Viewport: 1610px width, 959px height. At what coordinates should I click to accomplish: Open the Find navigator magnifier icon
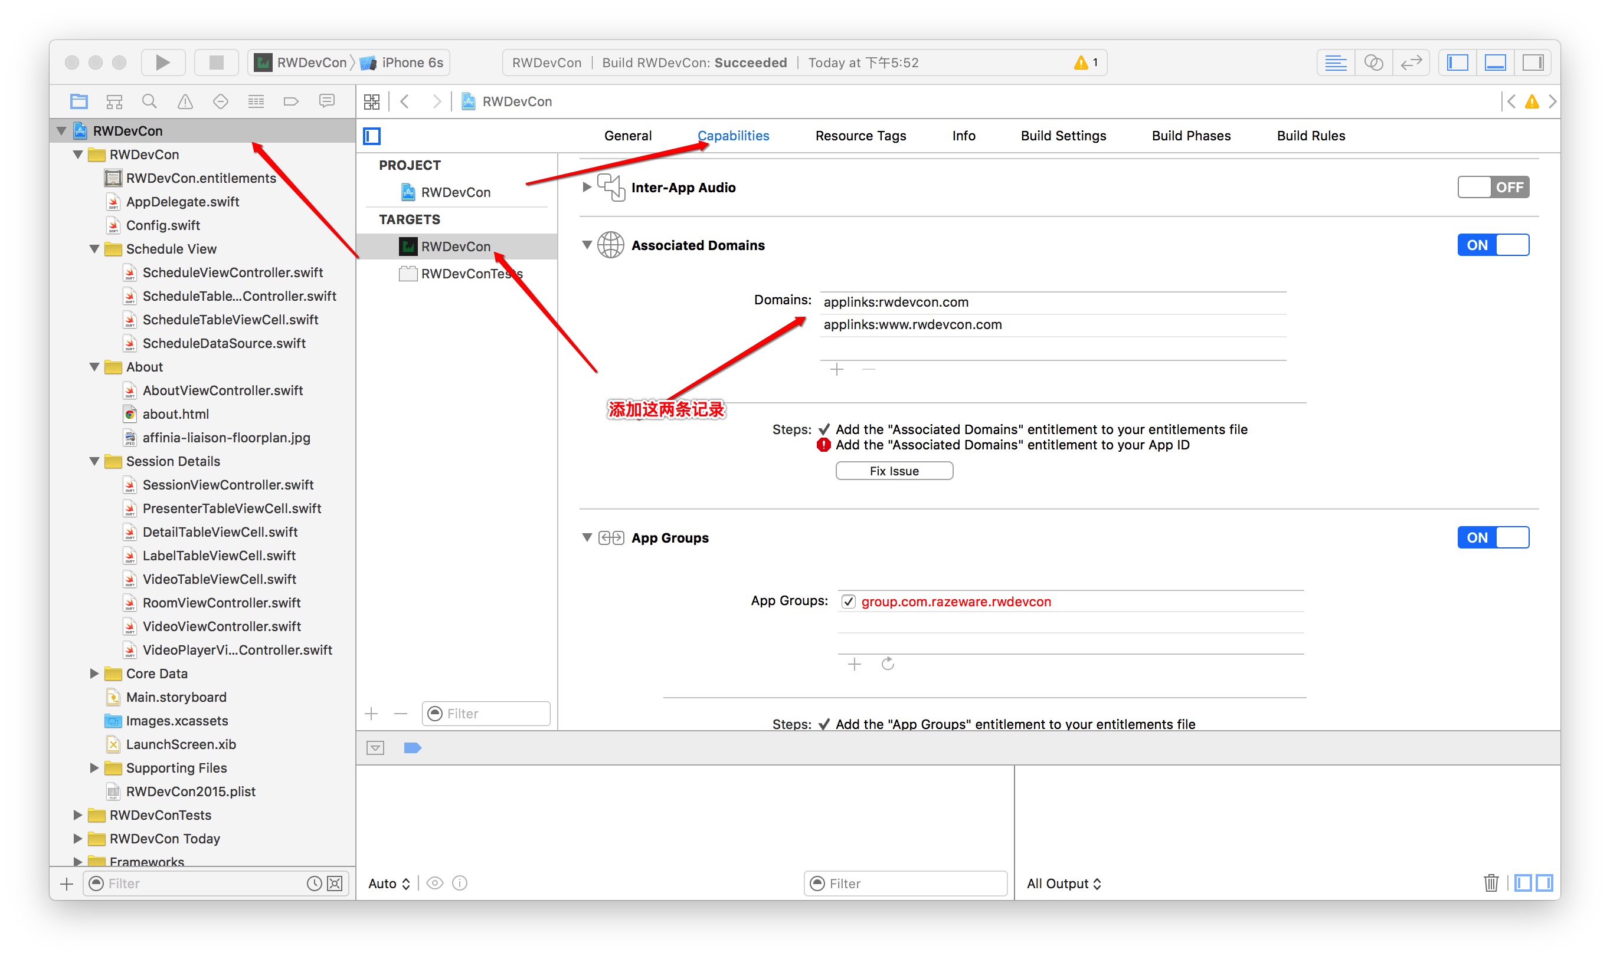[x=149, y=101]
